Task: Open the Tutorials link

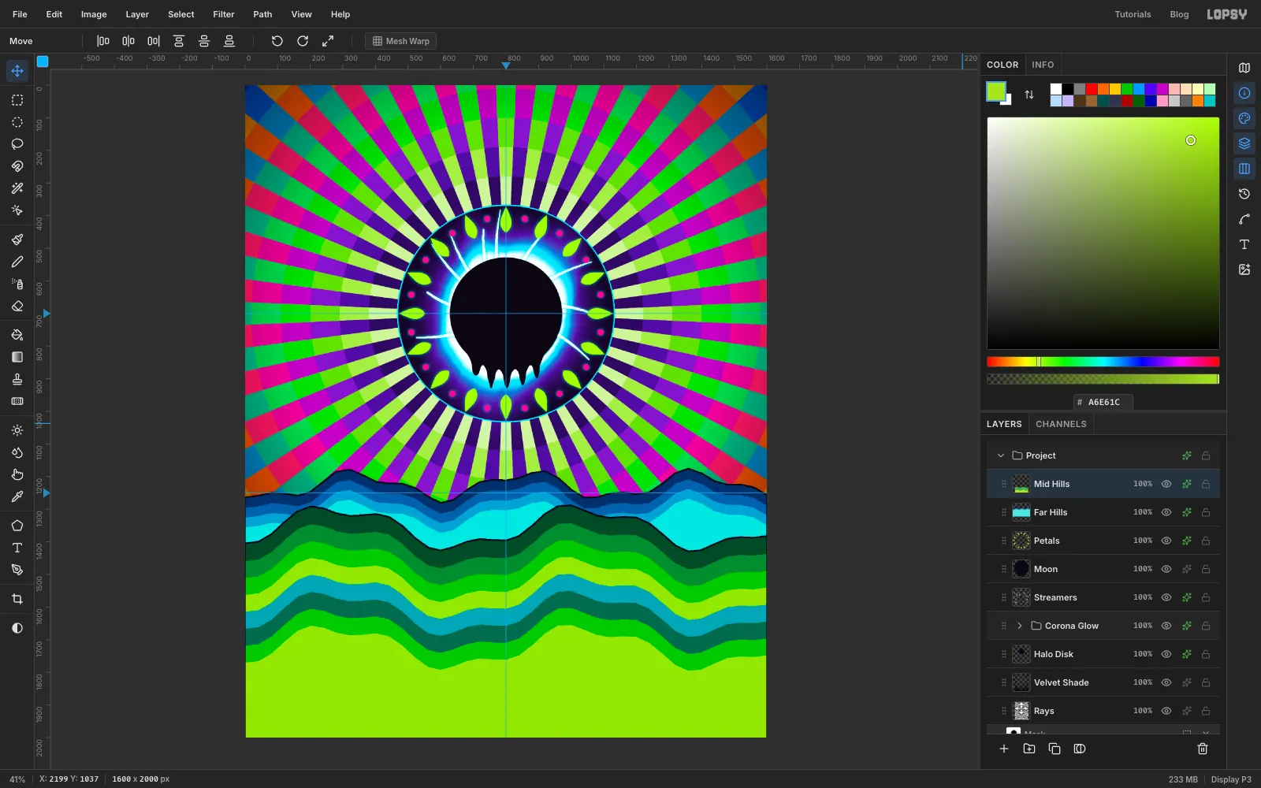Action: tap(1133, 14)
